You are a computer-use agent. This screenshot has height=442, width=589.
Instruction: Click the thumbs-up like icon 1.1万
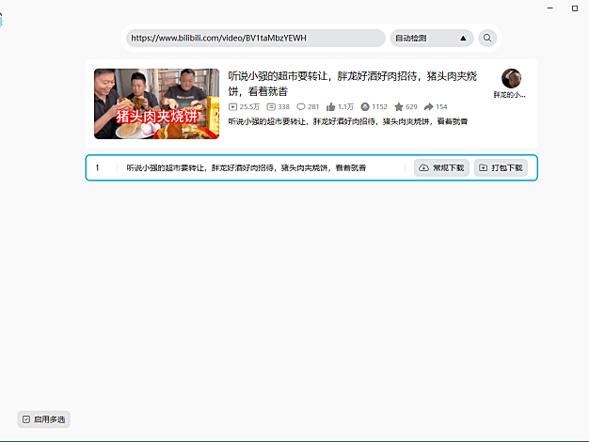[330, 107]
